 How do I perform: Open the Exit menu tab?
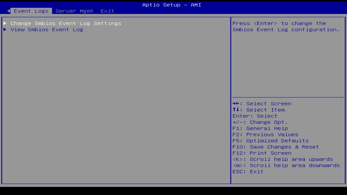(107, 11)
